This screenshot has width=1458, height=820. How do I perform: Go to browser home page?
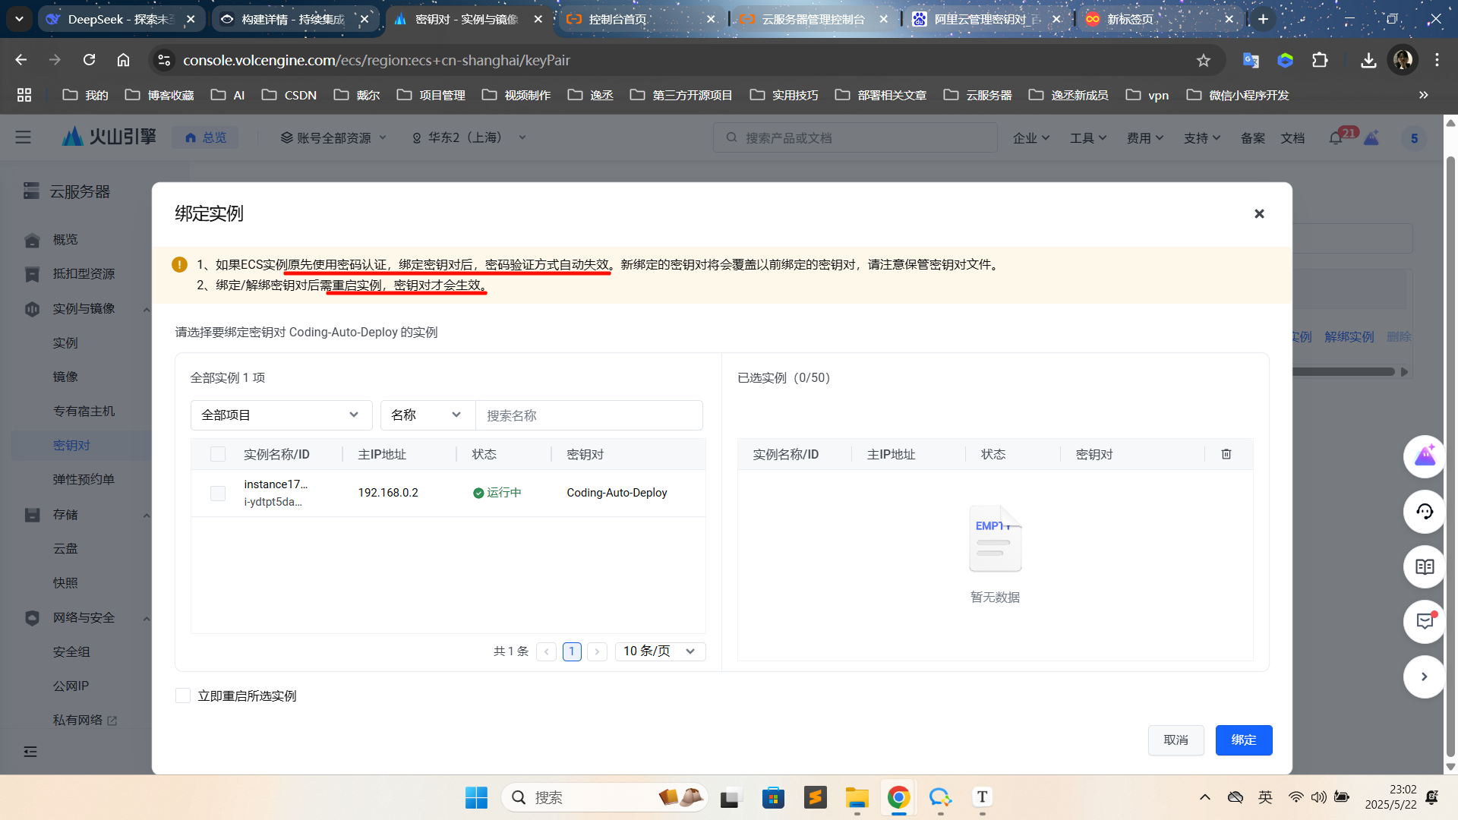123,60
